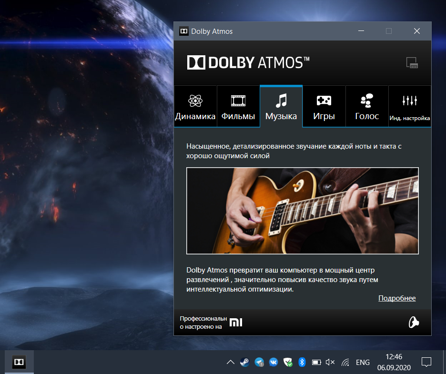Open the Bluetooth tray icon
Screen dimensions: 446x374
[x=302, y=362]
